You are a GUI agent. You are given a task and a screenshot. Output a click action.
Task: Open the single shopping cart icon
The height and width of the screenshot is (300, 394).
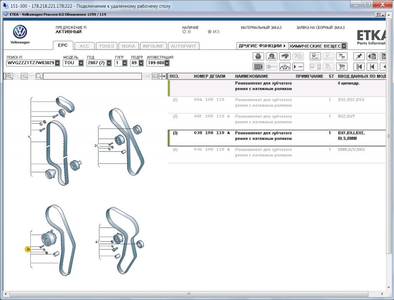342,67
